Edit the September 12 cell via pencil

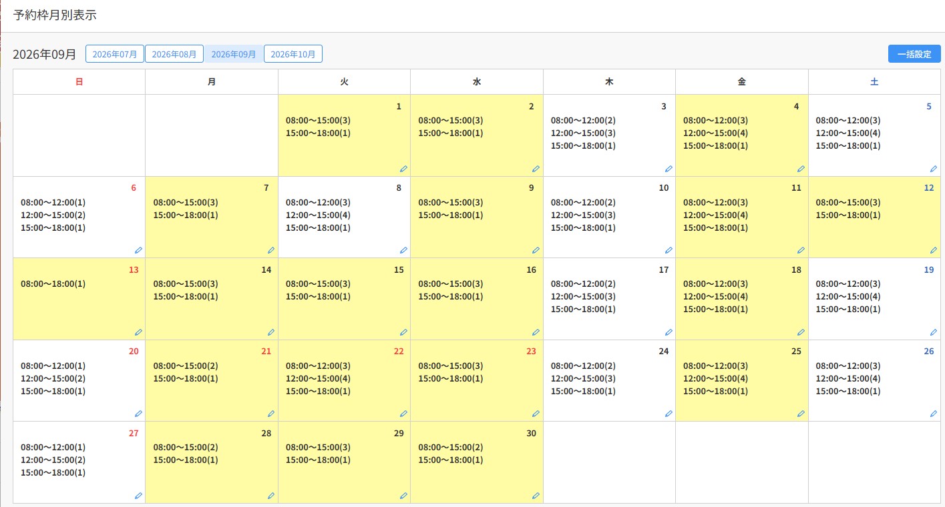coord(934,250)
